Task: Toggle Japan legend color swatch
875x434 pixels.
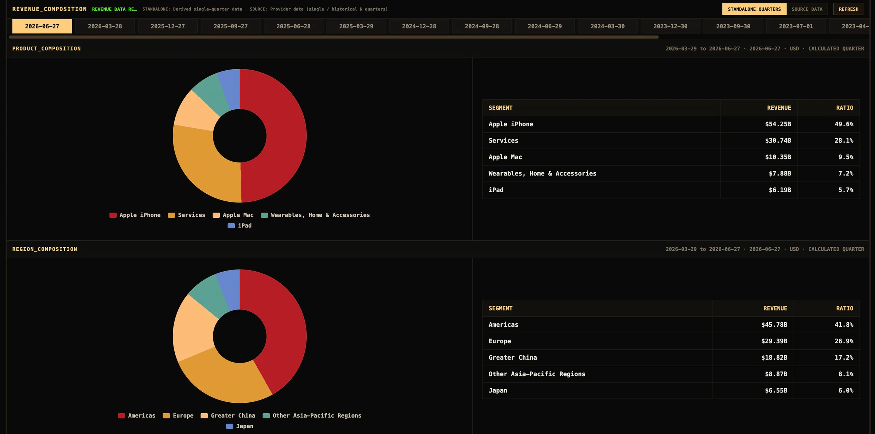Action: [230, 426]
